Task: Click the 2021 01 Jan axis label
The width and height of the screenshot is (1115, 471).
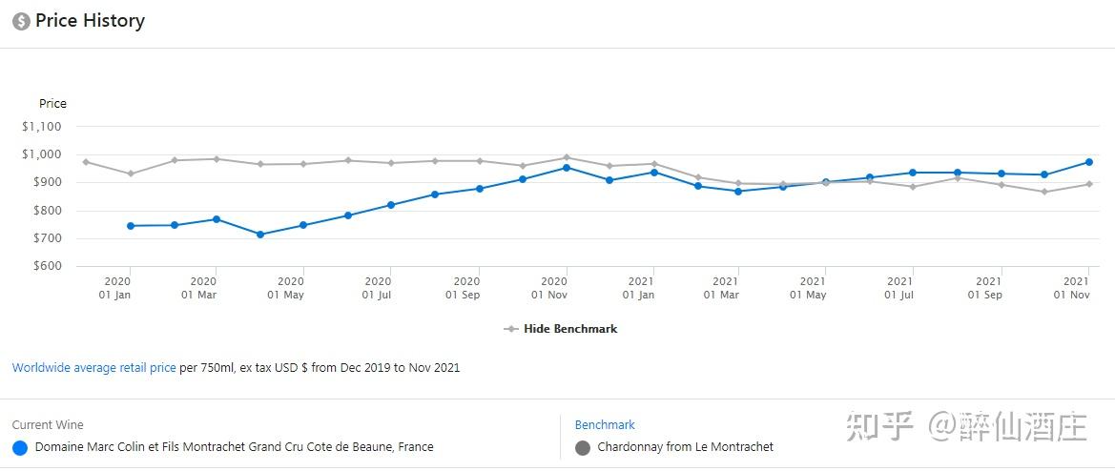Action: click(640, 288)
